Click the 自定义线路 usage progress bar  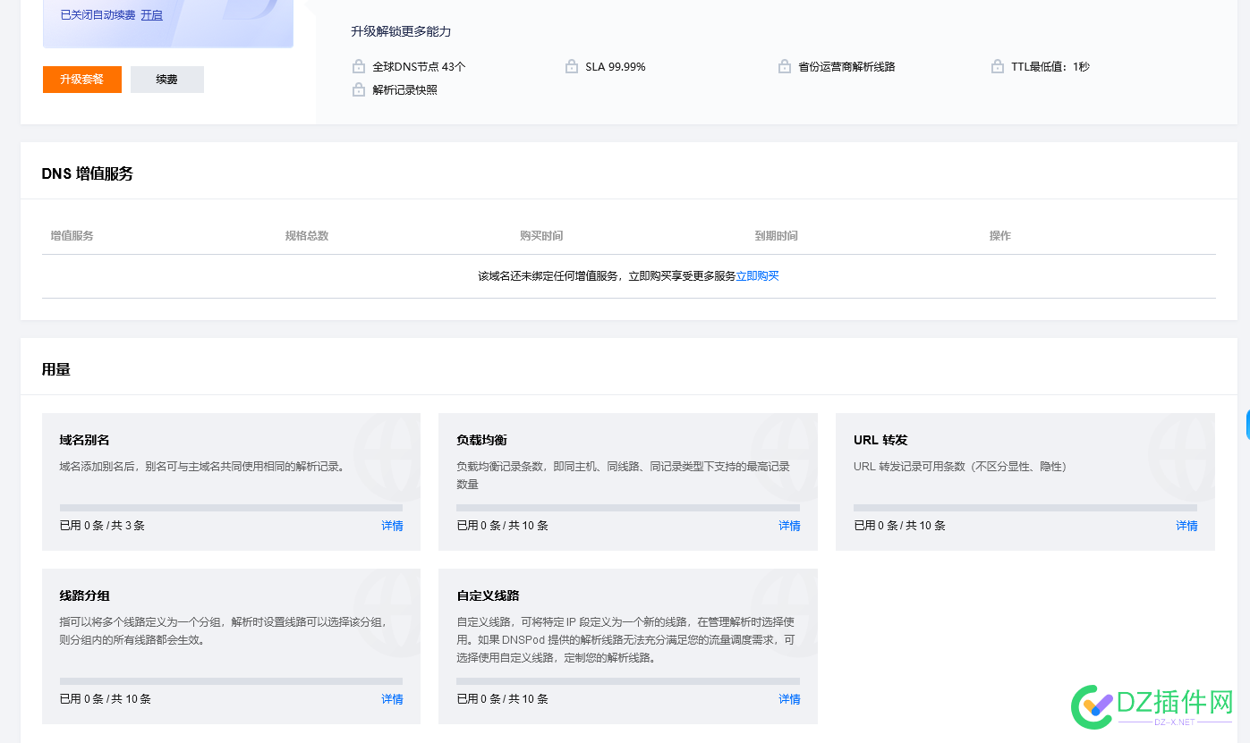point(628,681)
